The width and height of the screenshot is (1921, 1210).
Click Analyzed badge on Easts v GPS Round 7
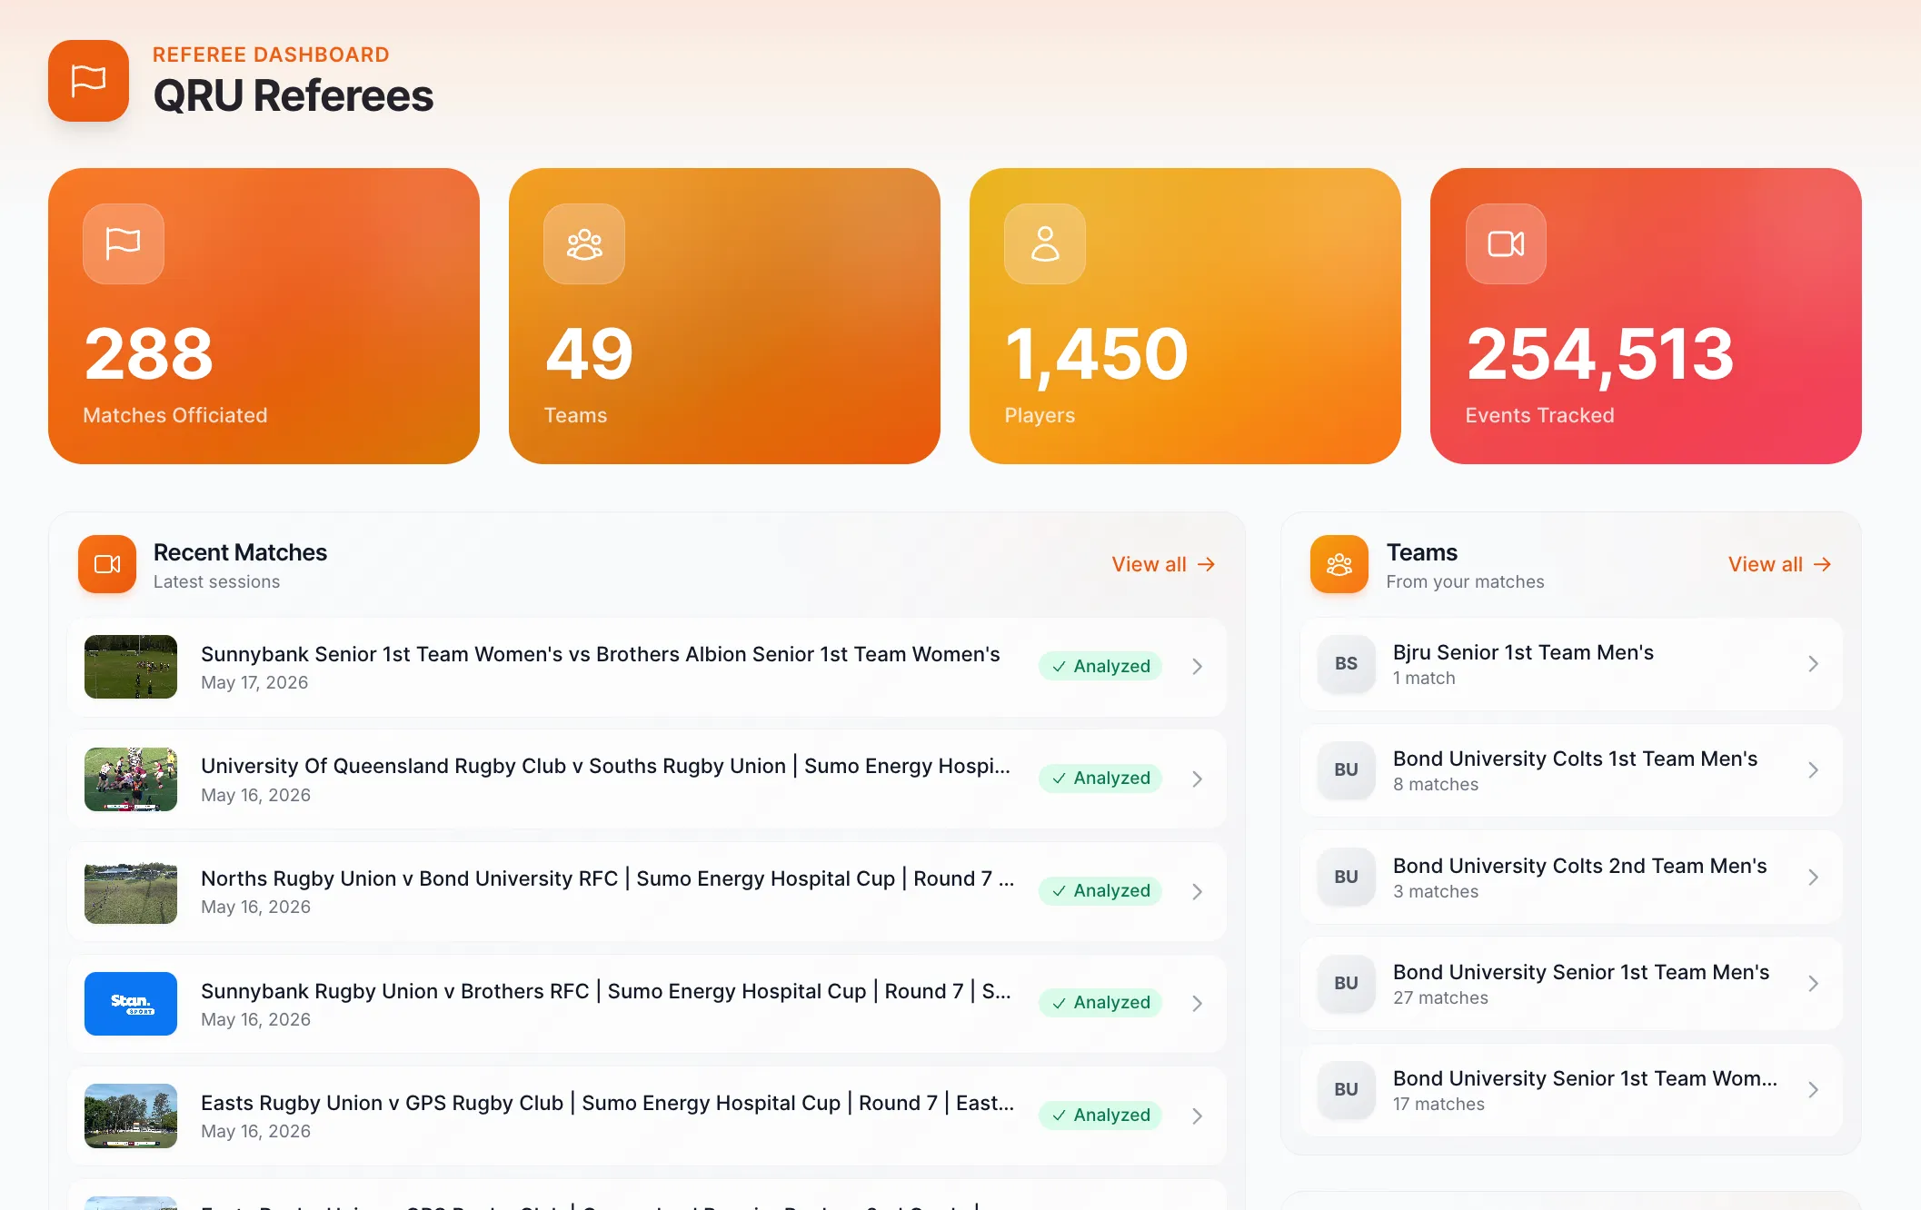pos(1100,1116)
